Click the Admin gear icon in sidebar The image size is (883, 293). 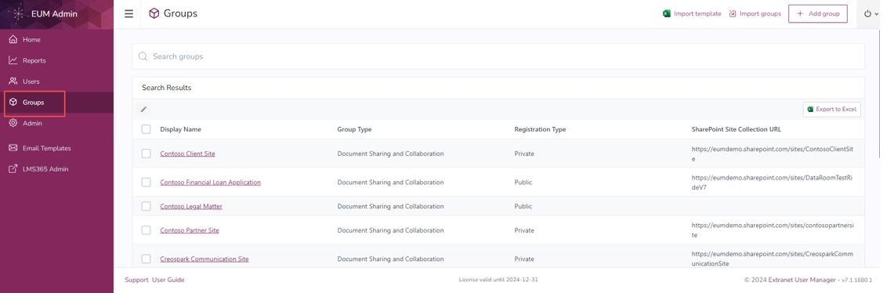[13, 123]
